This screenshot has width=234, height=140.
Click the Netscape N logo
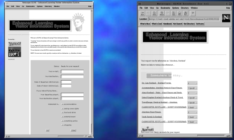point(226,18)
